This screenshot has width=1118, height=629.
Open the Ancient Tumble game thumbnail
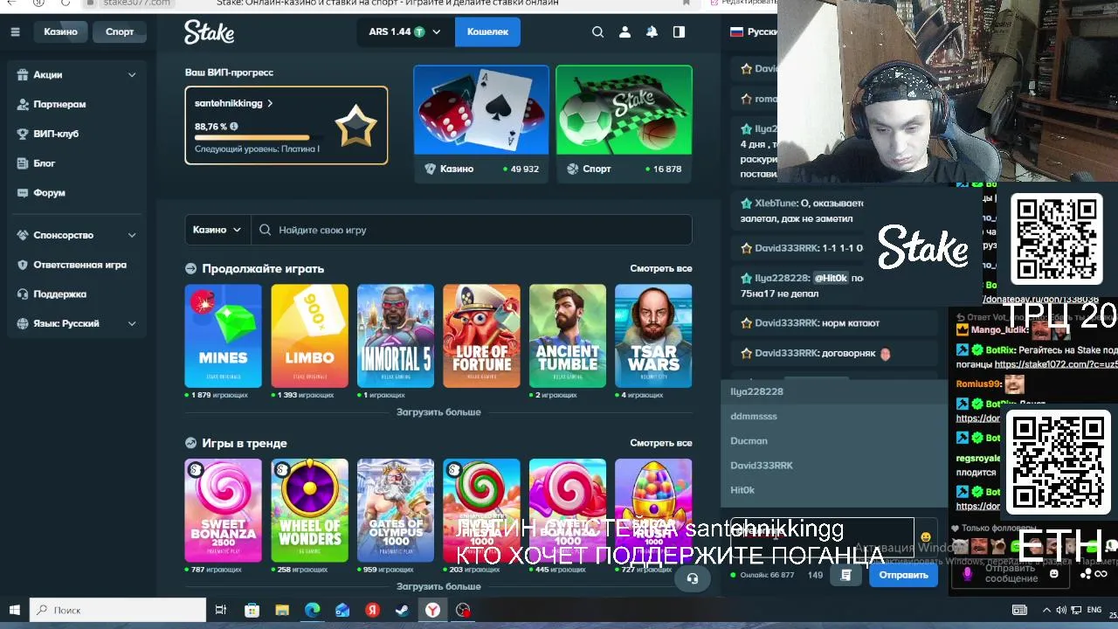(568, 335)
